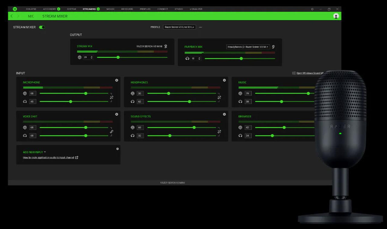The image size is (387, 229).
Task: Set the Playback Mix output volume slider
Action: pyautogui.click(x=240, y=59)
